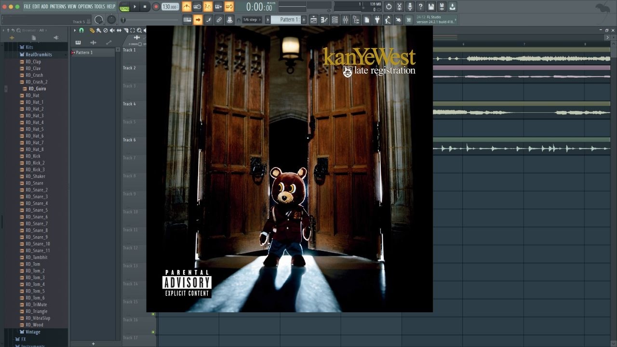The width and height of the screenshot is (617, 347).
Task: Open the Mixer view icon
Action: (346, 20)
